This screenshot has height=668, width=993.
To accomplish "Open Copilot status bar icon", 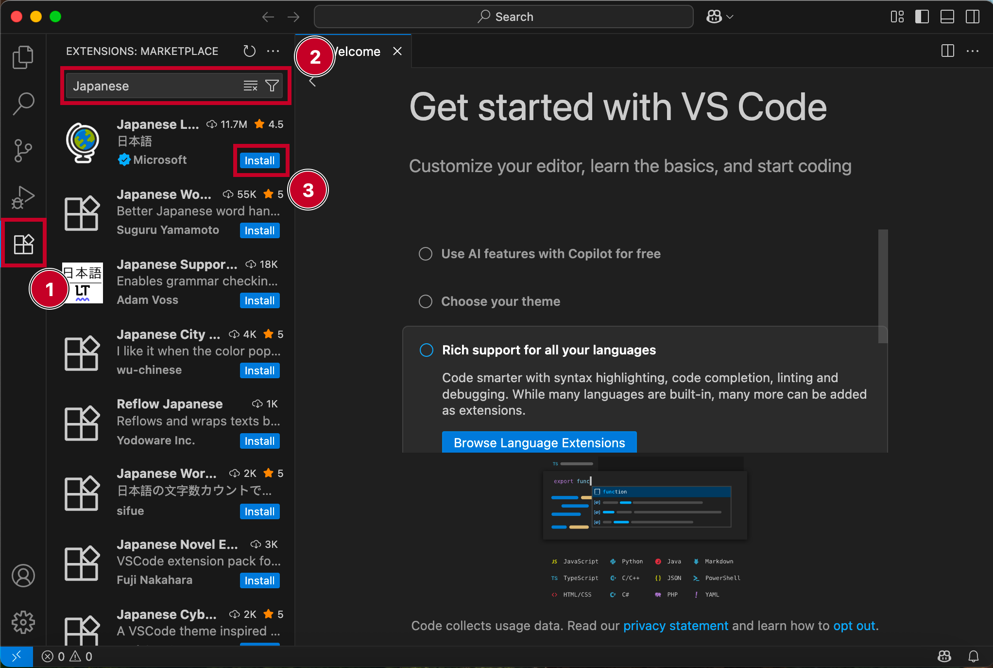I will 944,657.
